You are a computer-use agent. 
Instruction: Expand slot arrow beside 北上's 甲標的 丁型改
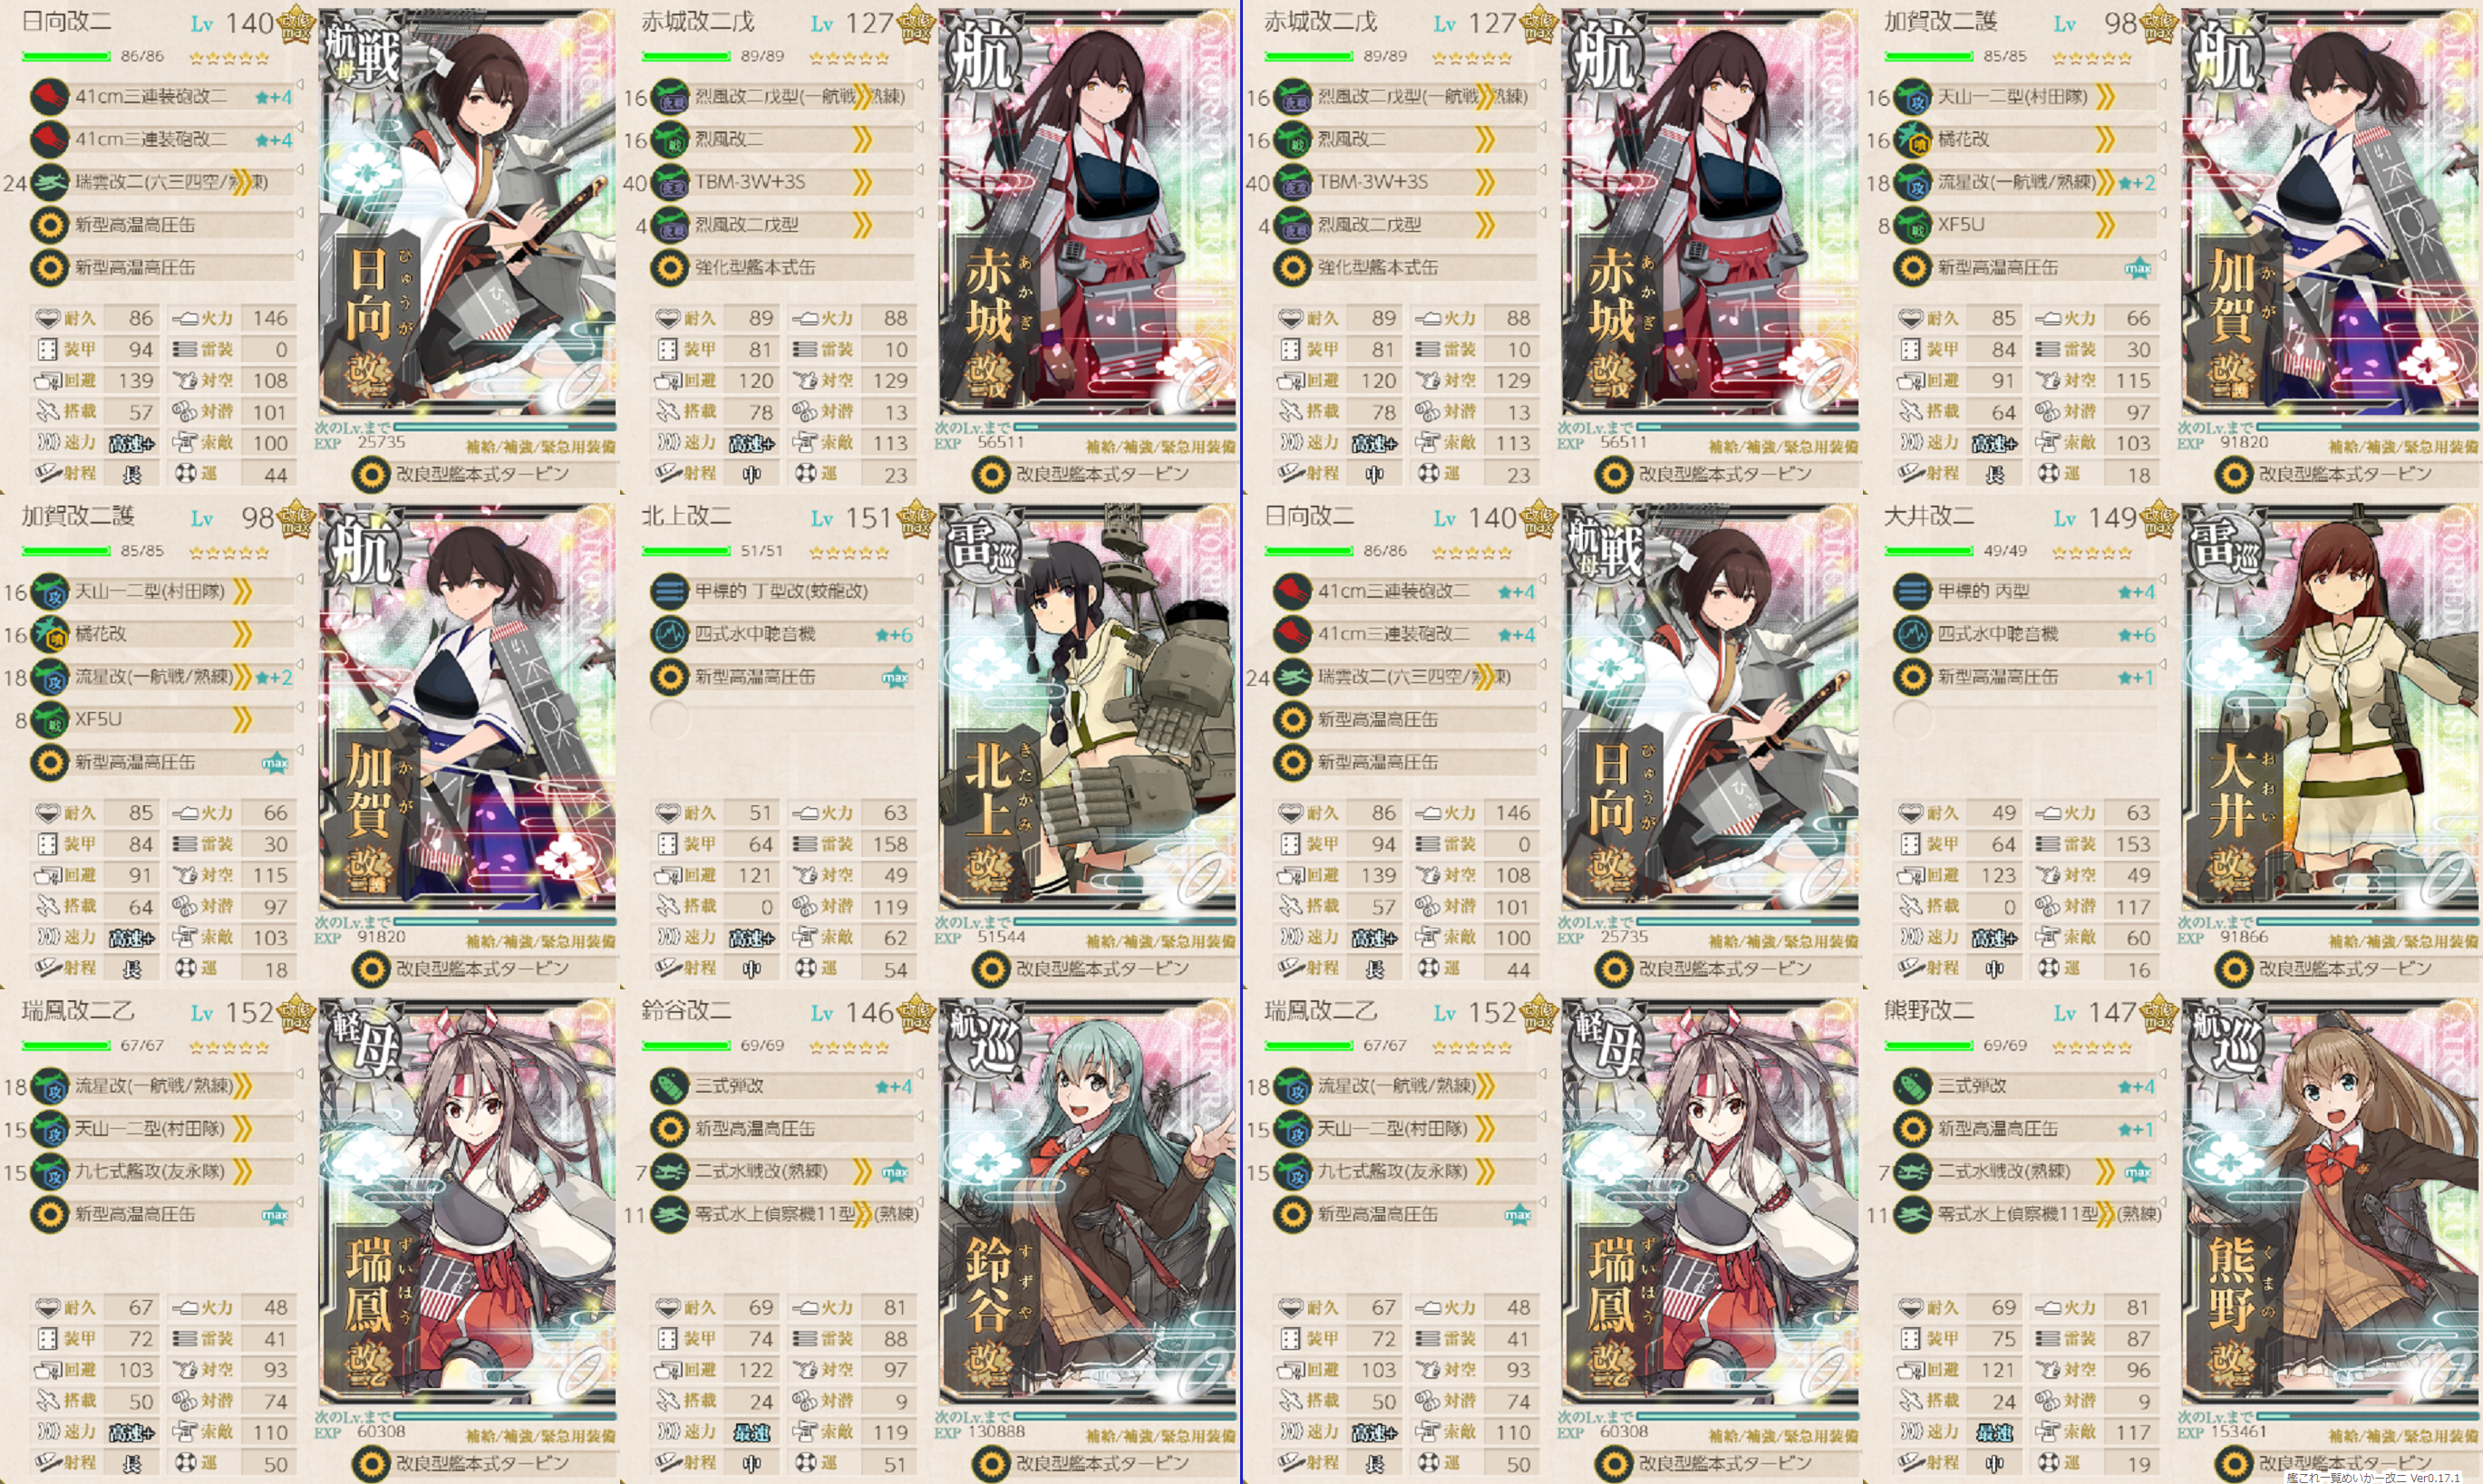918,580
